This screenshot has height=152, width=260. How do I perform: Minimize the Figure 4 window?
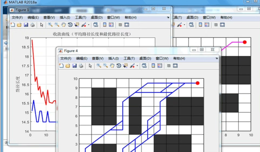(x=194, y=49)
